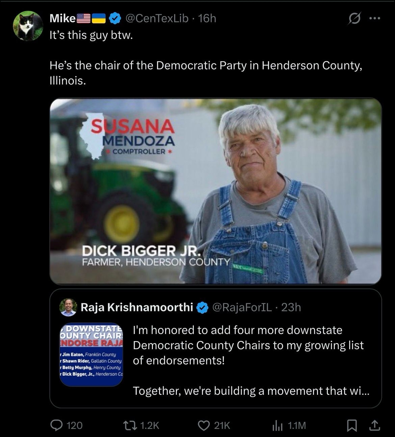Image resolution: width=395 pixels, height=437 pixels.
Task: Open the Raja Krishnamoorthi display name
Action: 137,307
